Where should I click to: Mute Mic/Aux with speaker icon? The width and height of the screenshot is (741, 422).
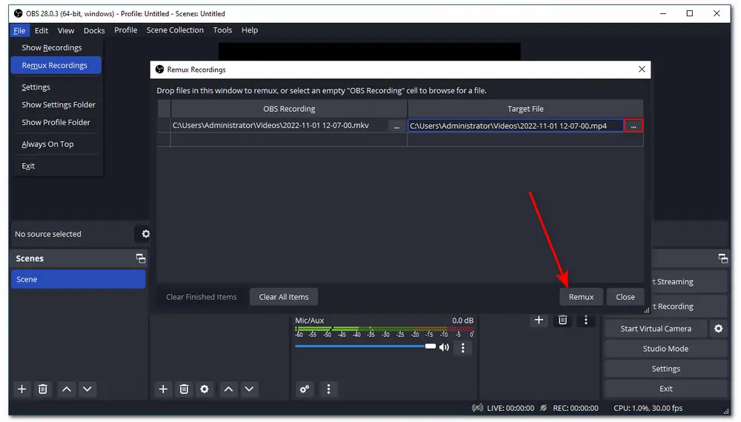pos(444,347)
